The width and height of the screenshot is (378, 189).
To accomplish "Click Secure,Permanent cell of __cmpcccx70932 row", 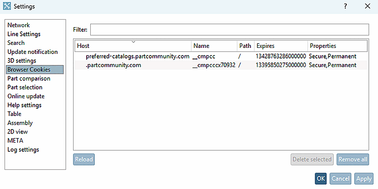I will tap(333, 65).
